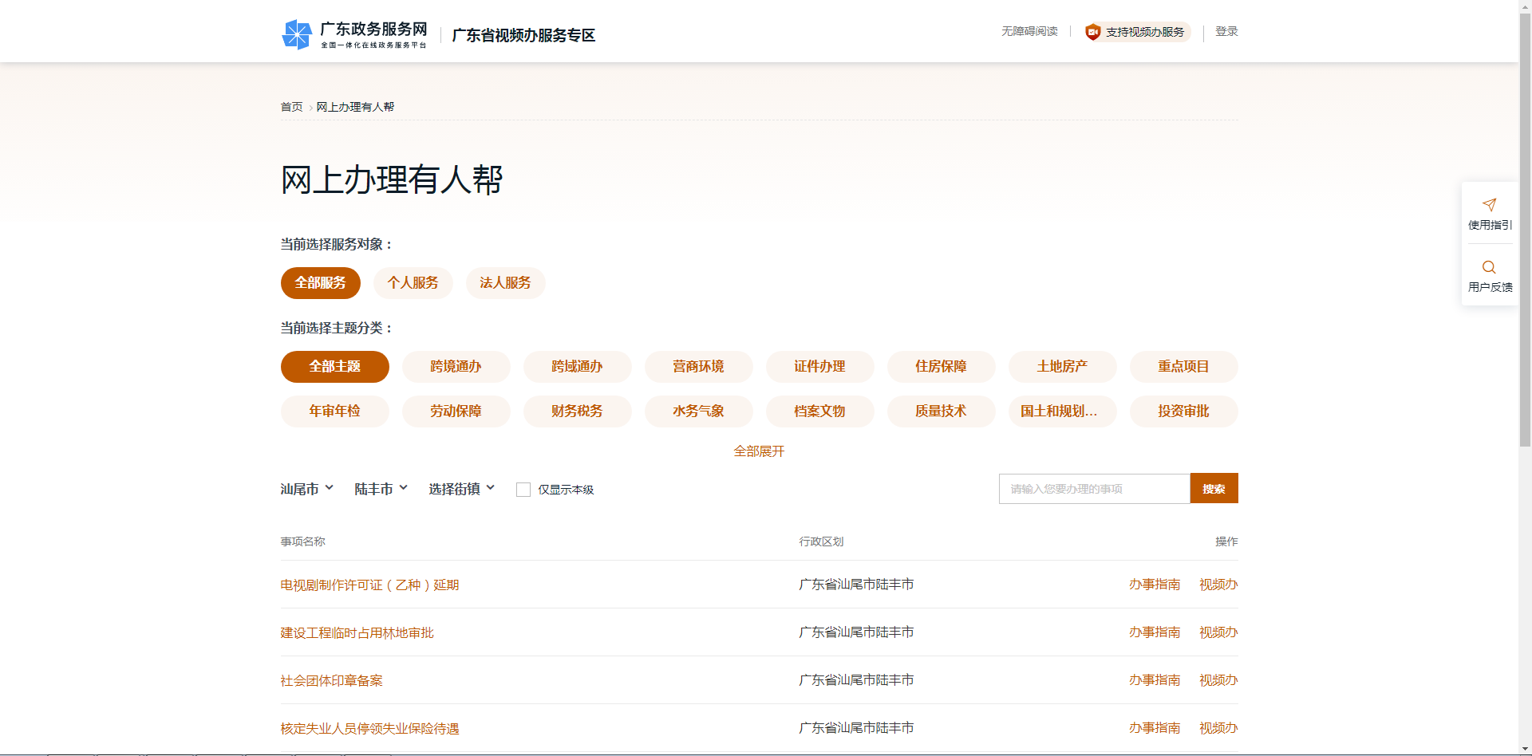
Task: Click the 登录 link
Action: point(1226,31)
